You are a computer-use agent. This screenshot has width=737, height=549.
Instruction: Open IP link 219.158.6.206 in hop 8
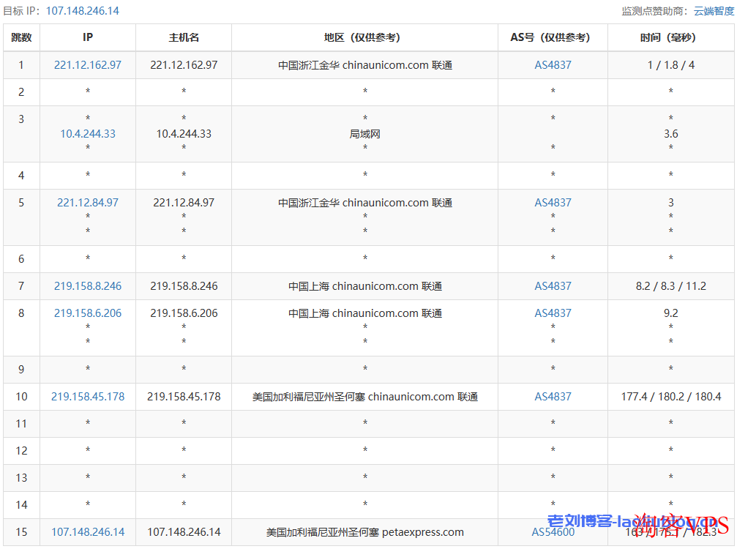[x=87, y=313]
